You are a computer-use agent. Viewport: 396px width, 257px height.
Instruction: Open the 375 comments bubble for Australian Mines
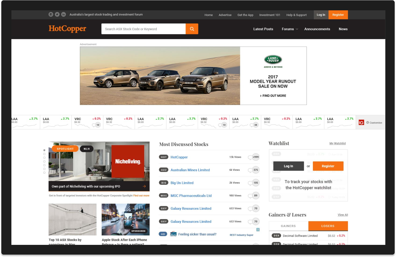coord(256,170)
